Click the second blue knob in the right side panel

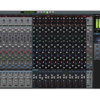[97, 49]
